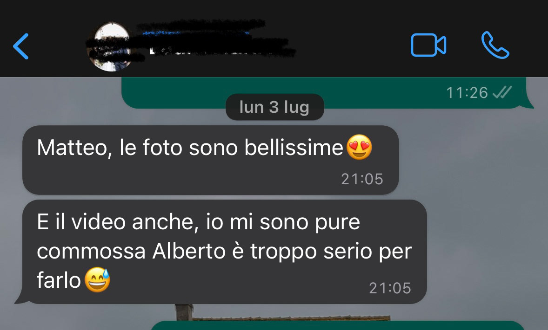Tap the double check marks beside 11:26
The height and width of the screenshot is (330, 548).
[502, 92]
